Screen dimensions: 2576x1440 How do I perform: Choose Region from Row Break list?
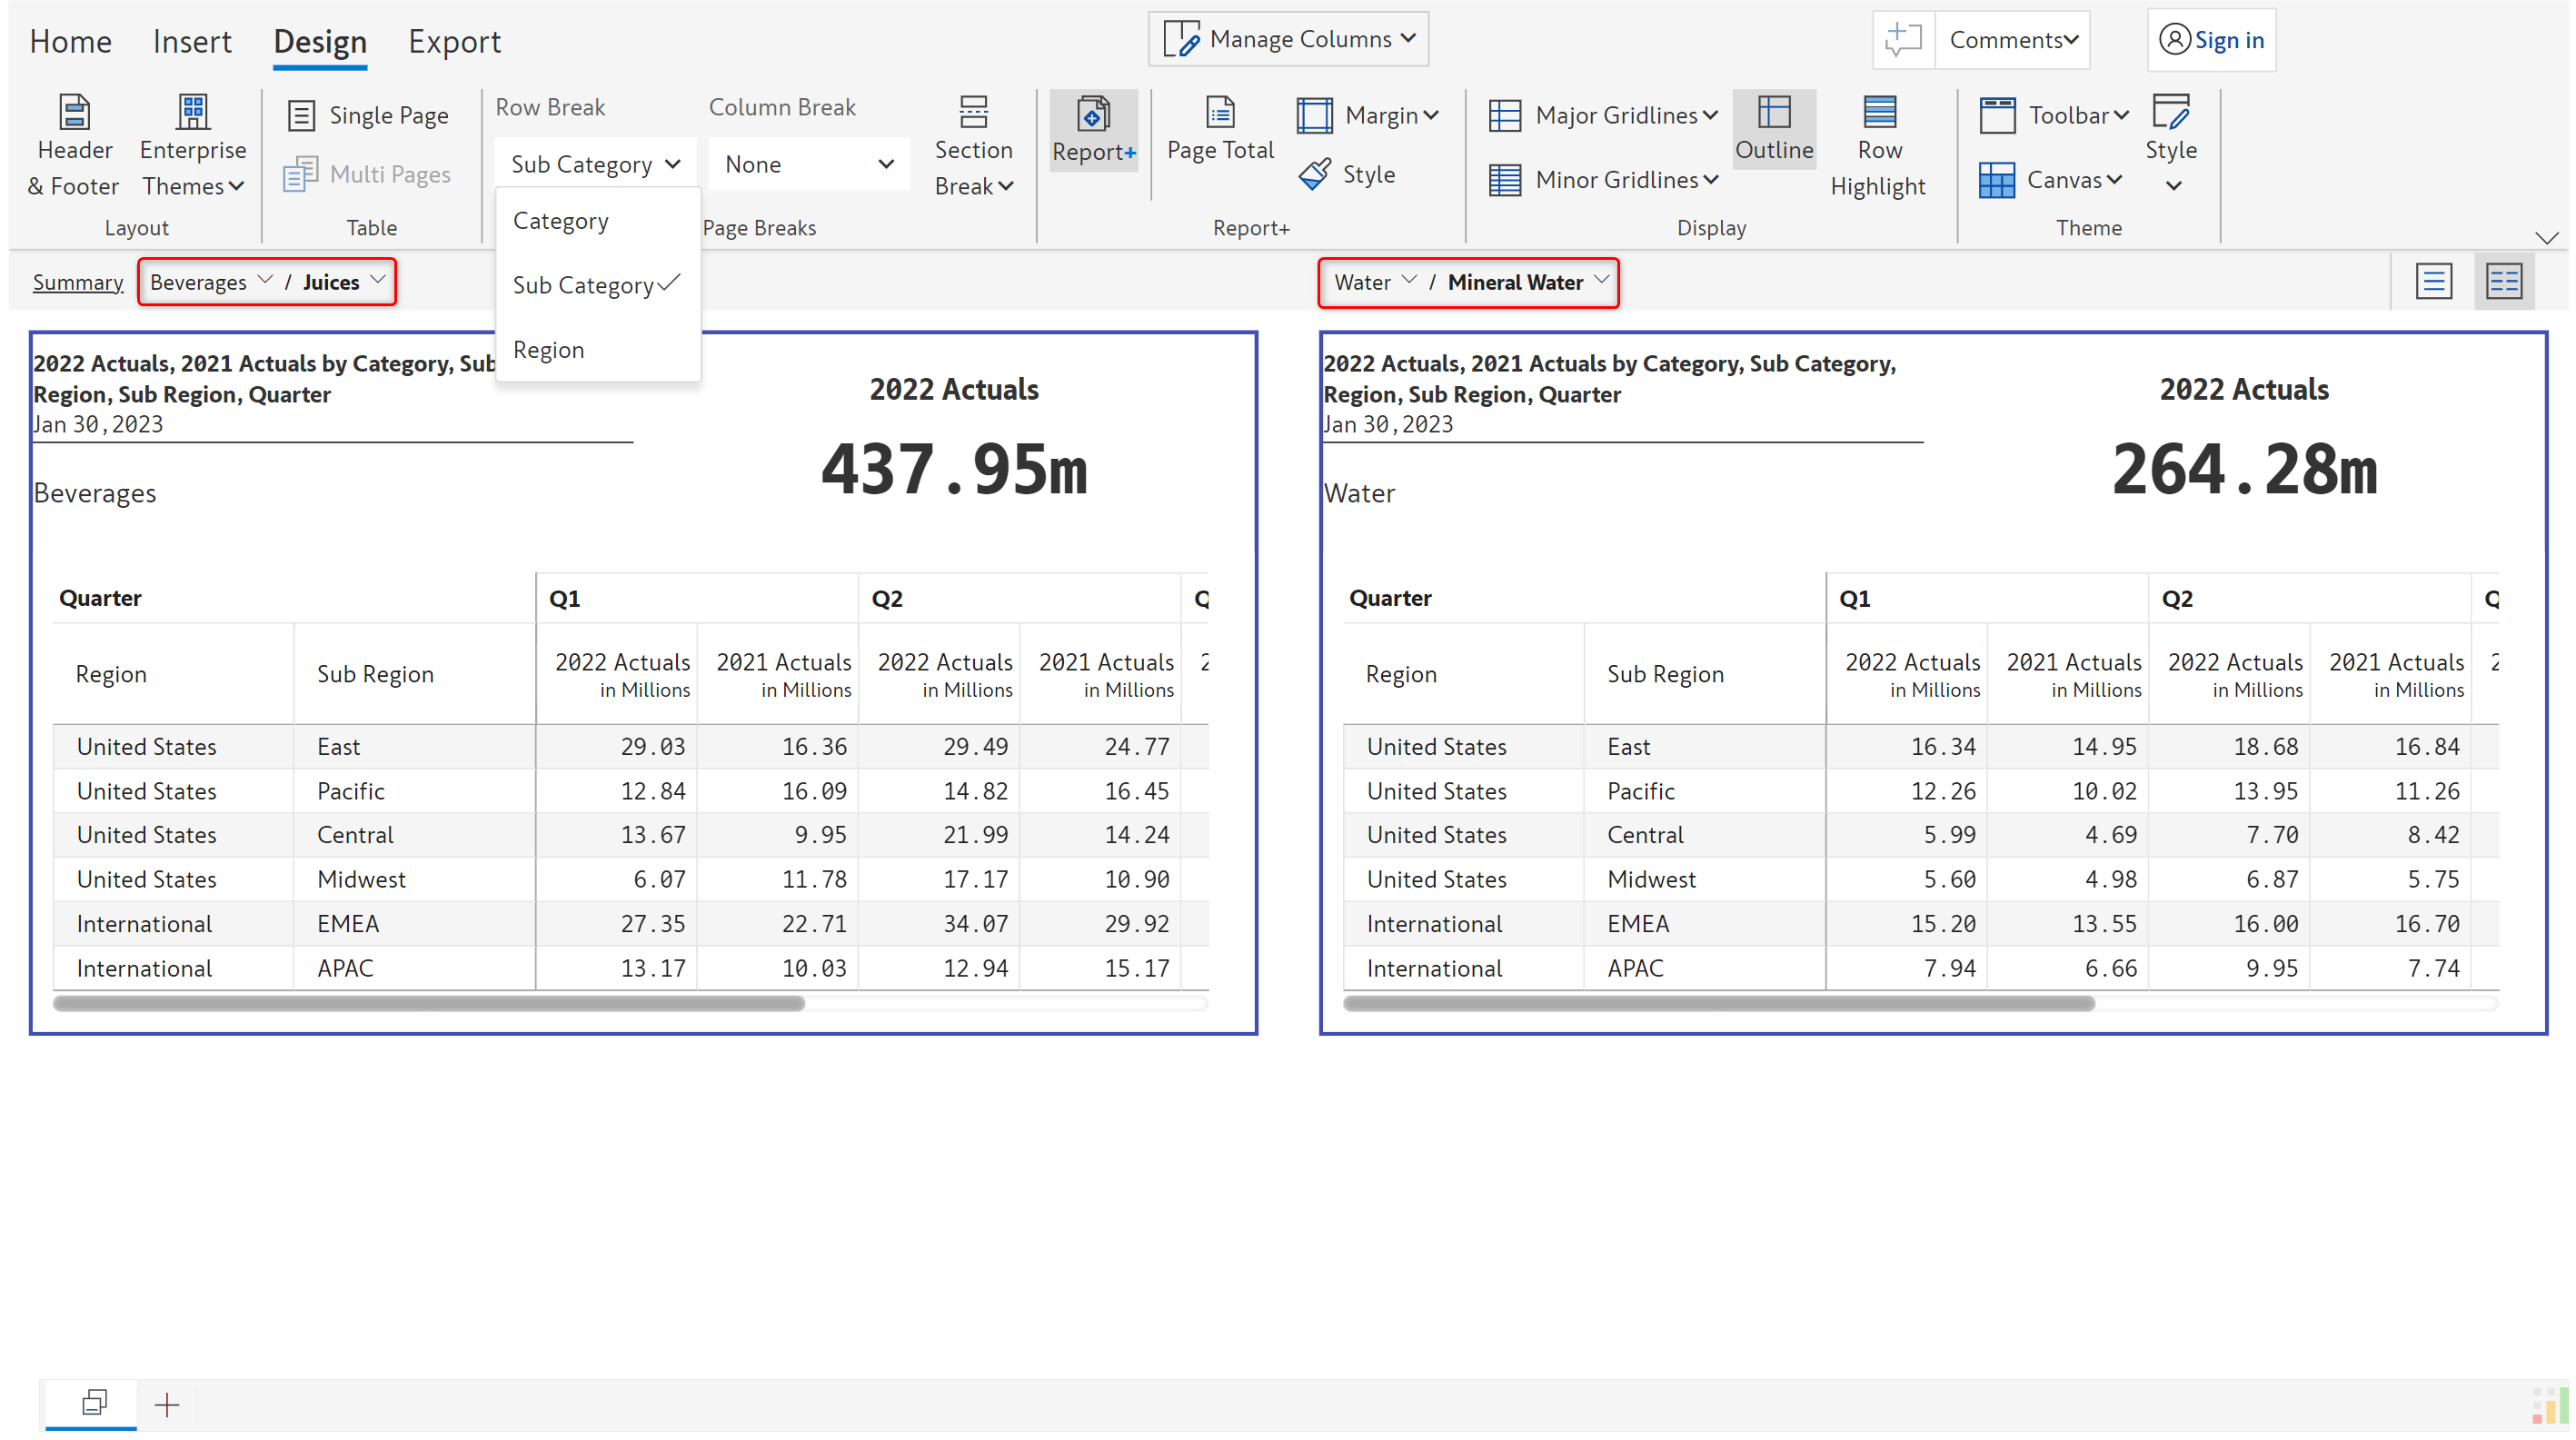click(548, 350)
